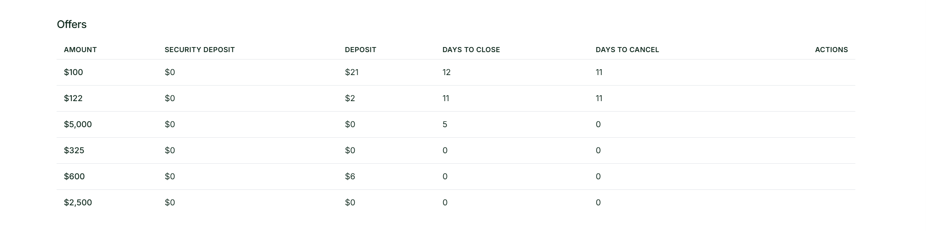The width and height of the screenshot is (926, 231).
Task: Select the Days to Cancel column header
Action: tap(627, 50)
